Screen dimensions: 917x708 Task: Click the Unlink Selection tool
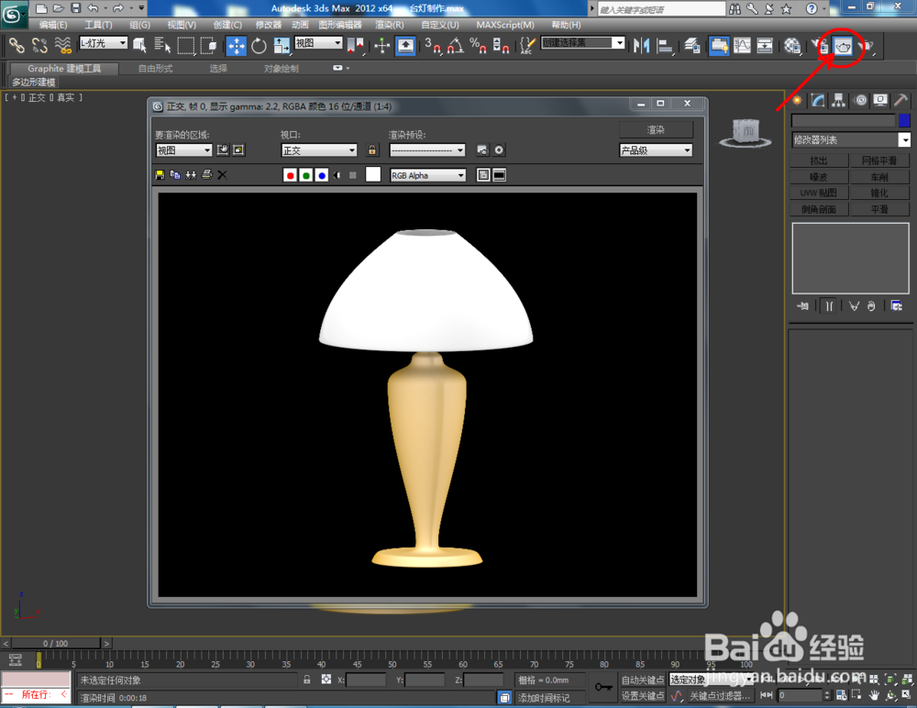(39, 45)
